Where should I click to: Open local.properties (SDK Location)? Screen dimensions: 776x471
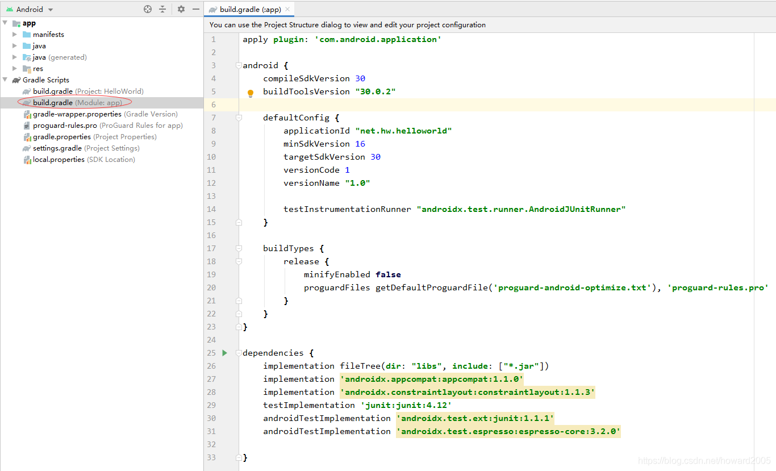[x=84, y=160]
